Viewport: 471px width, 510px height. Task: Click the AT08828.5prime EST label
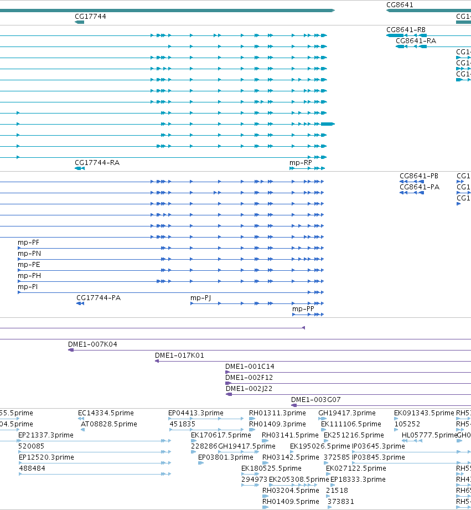point(108,424)
